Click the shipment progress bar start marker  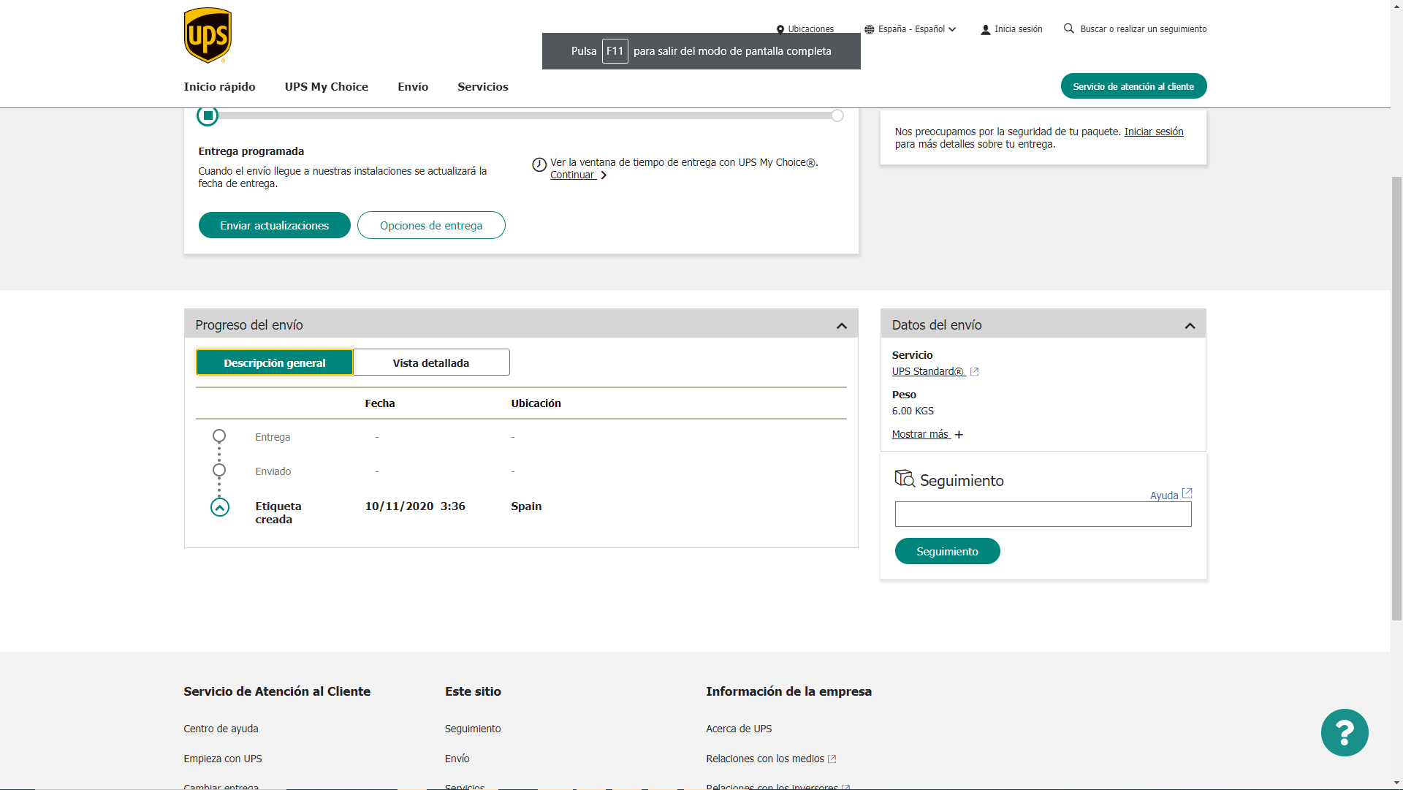pyautogui.click(x=208, y=115)
